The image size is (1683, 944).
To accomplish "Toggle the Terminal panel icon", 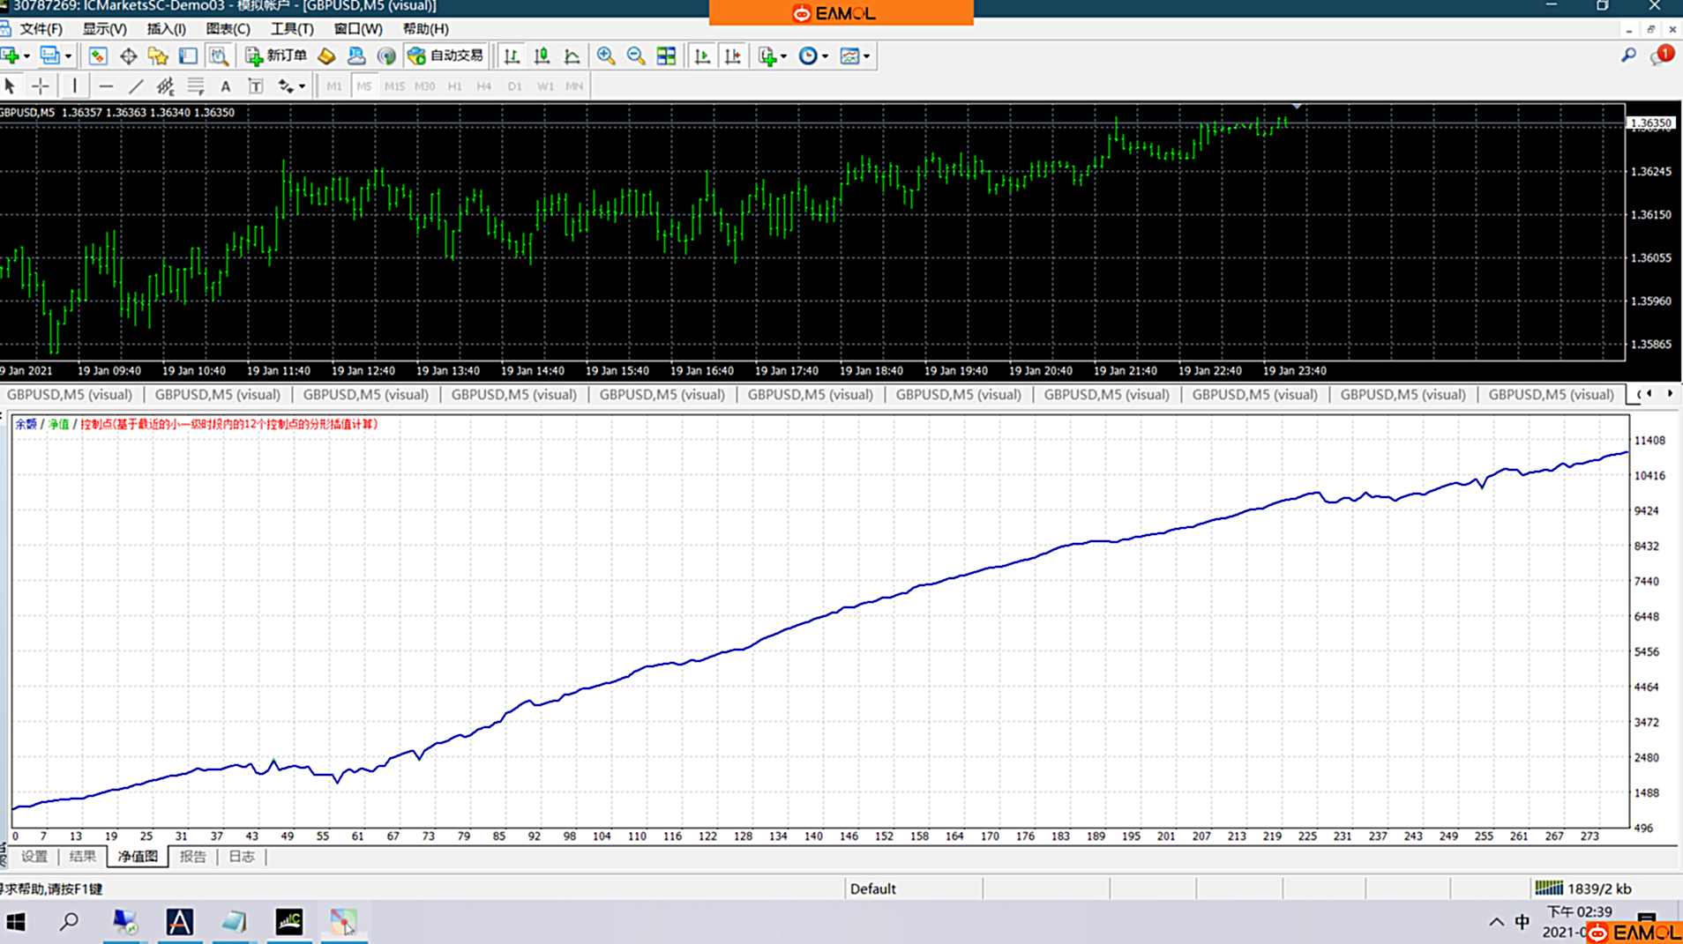I will 188,56.
